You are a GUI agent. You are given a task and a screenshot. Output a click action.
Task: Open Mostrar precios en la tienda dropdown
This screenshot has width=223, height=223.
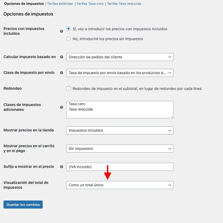[x=120, y=130]
